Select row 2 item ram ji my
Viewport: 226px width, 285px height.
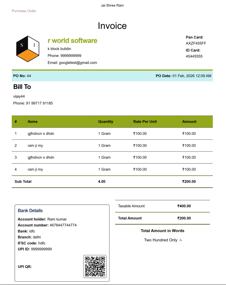click(x=35, y=146)
